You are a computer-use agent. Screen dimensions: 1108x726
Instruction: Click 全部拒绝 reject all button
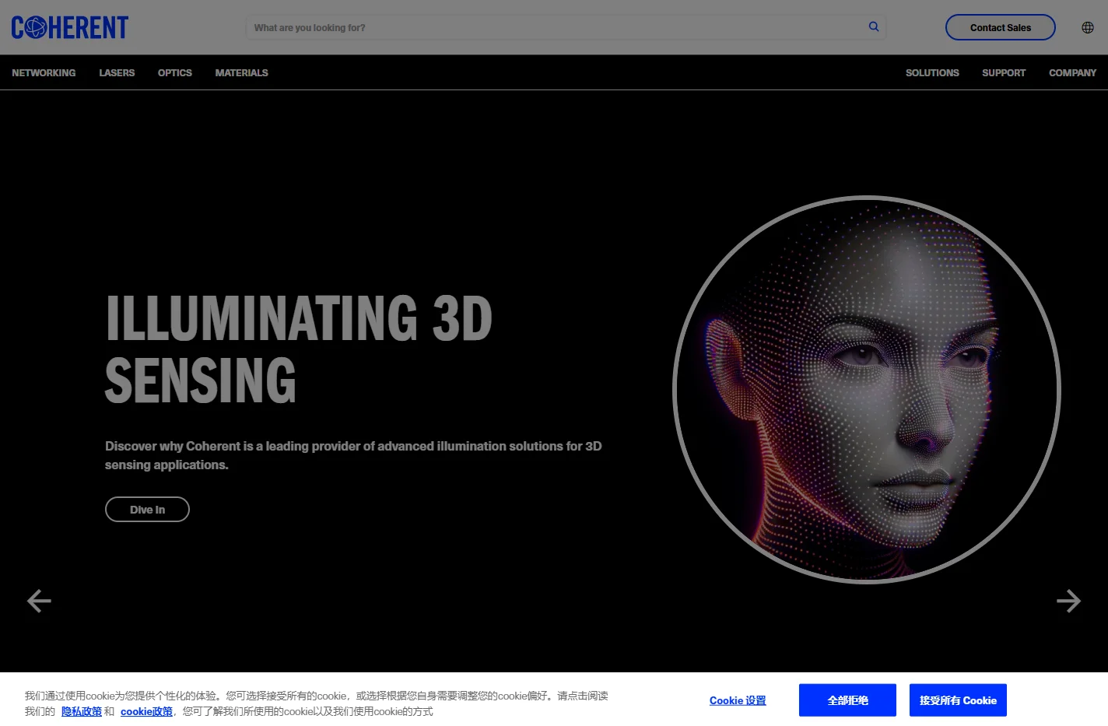coord(847,700)
